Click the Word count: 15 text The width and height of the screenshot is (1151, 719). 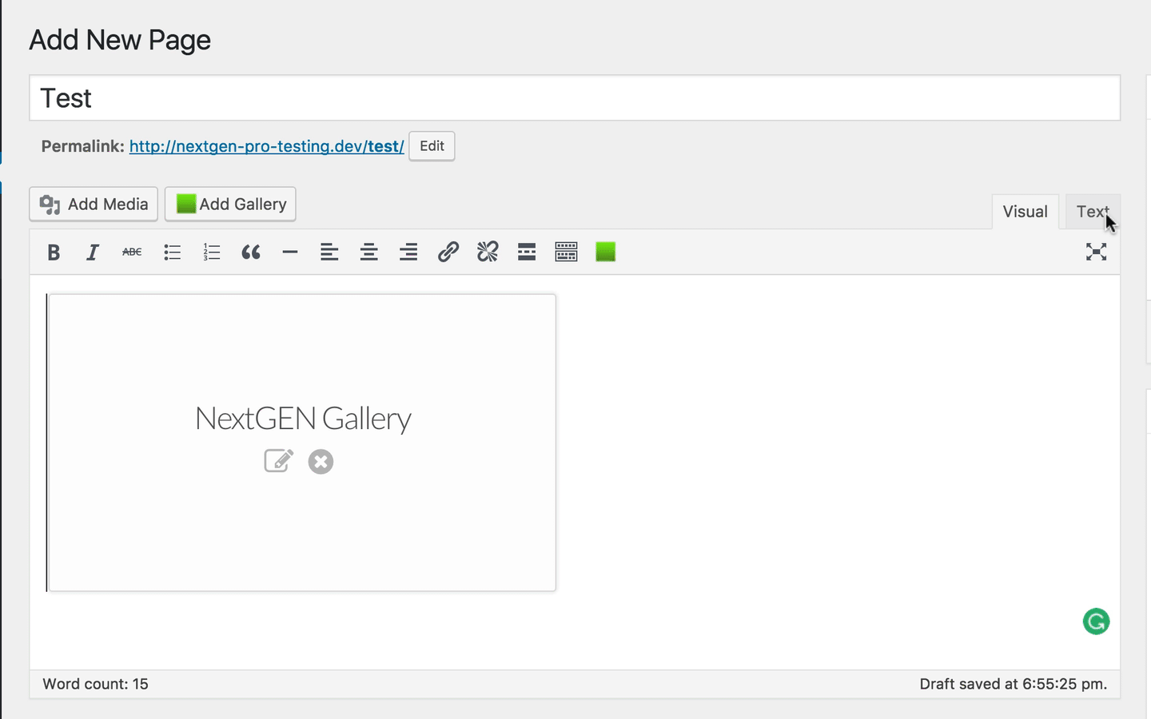[x=95, y=684]
